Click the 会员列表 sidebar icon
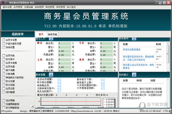Screen dimensions: 172x114 tap(4, 55)
